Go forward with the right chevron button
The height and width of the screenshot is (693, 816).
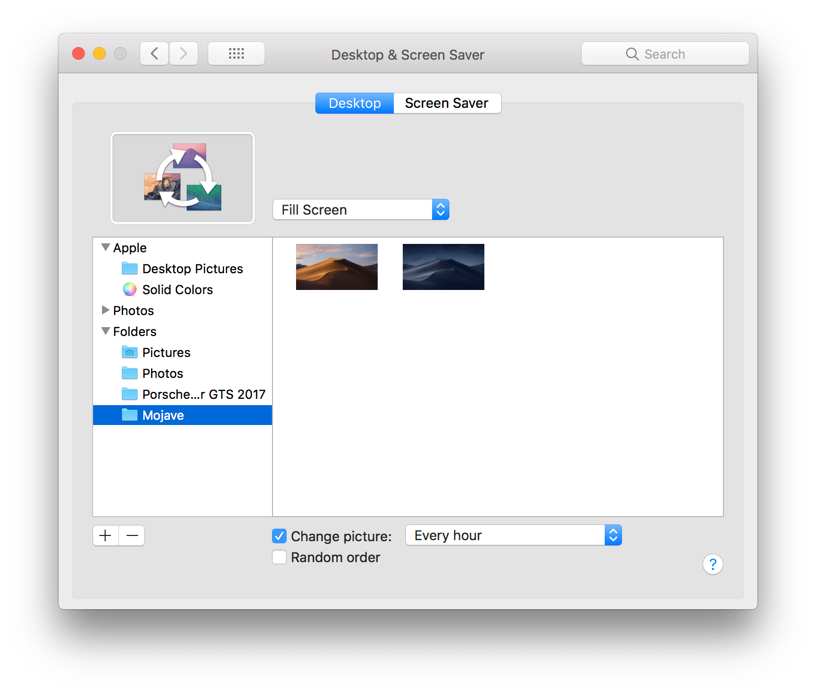point(184,53)
